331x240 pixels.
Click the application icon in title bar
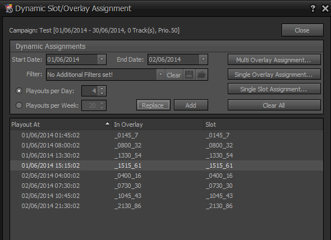[8, 8]
